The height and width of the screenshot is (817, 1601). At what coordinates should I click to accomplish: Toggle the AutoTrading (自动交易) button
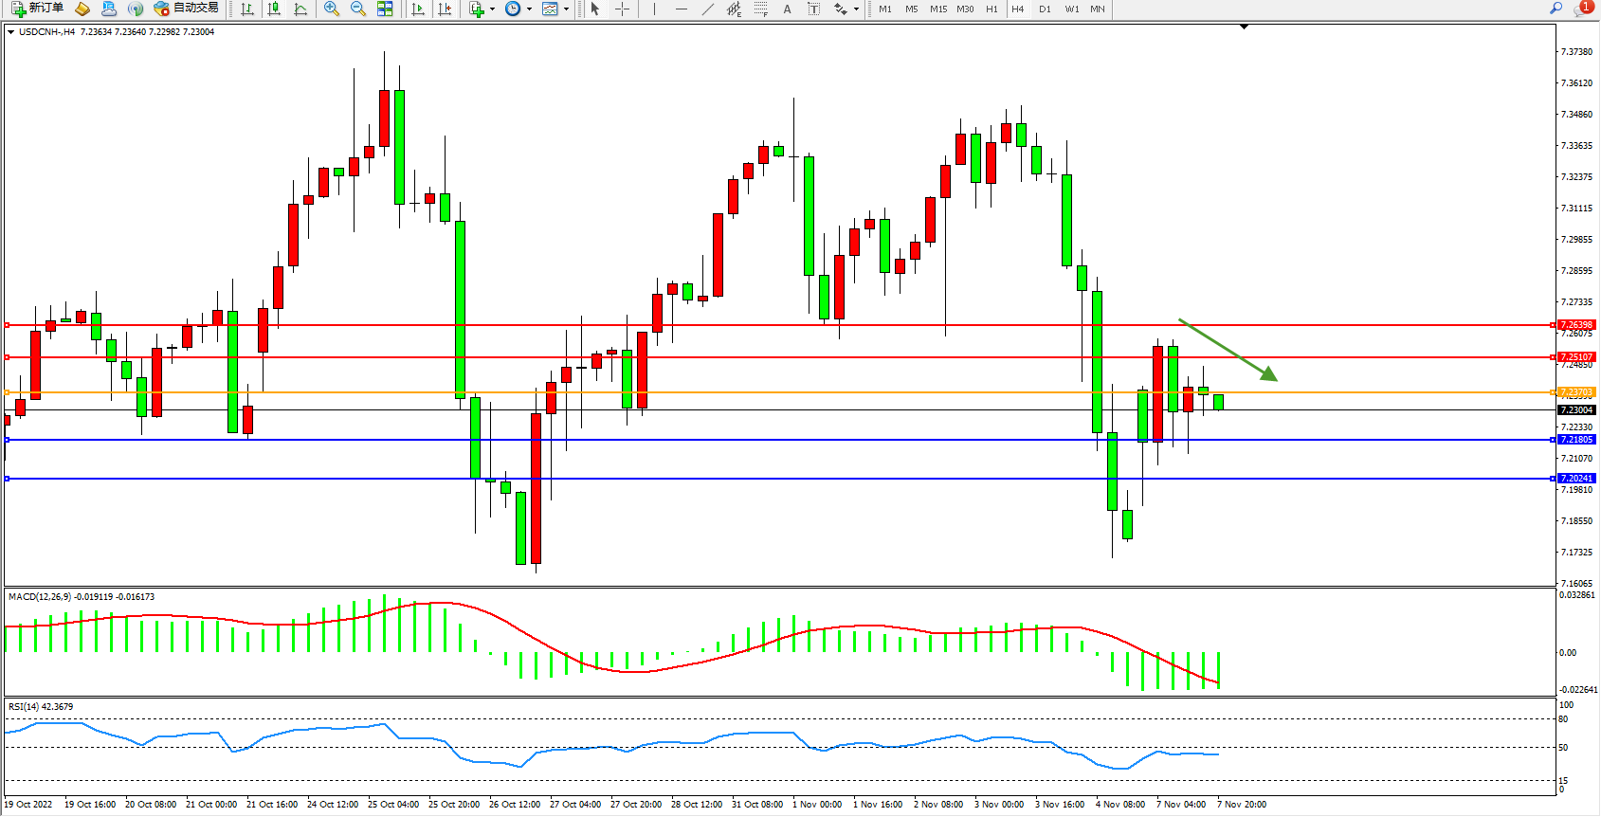click(187, 9)
